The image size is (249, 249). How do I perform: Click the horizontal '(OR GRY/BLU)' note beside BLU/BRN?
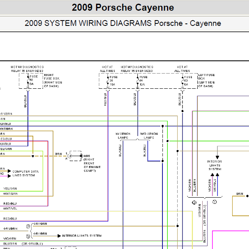[32, 244]
